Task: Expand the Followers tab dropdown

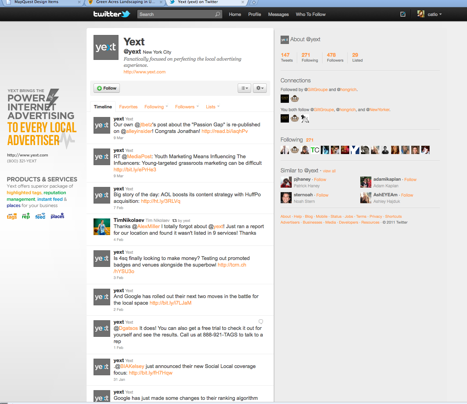Action: click(x=198, y=106)
